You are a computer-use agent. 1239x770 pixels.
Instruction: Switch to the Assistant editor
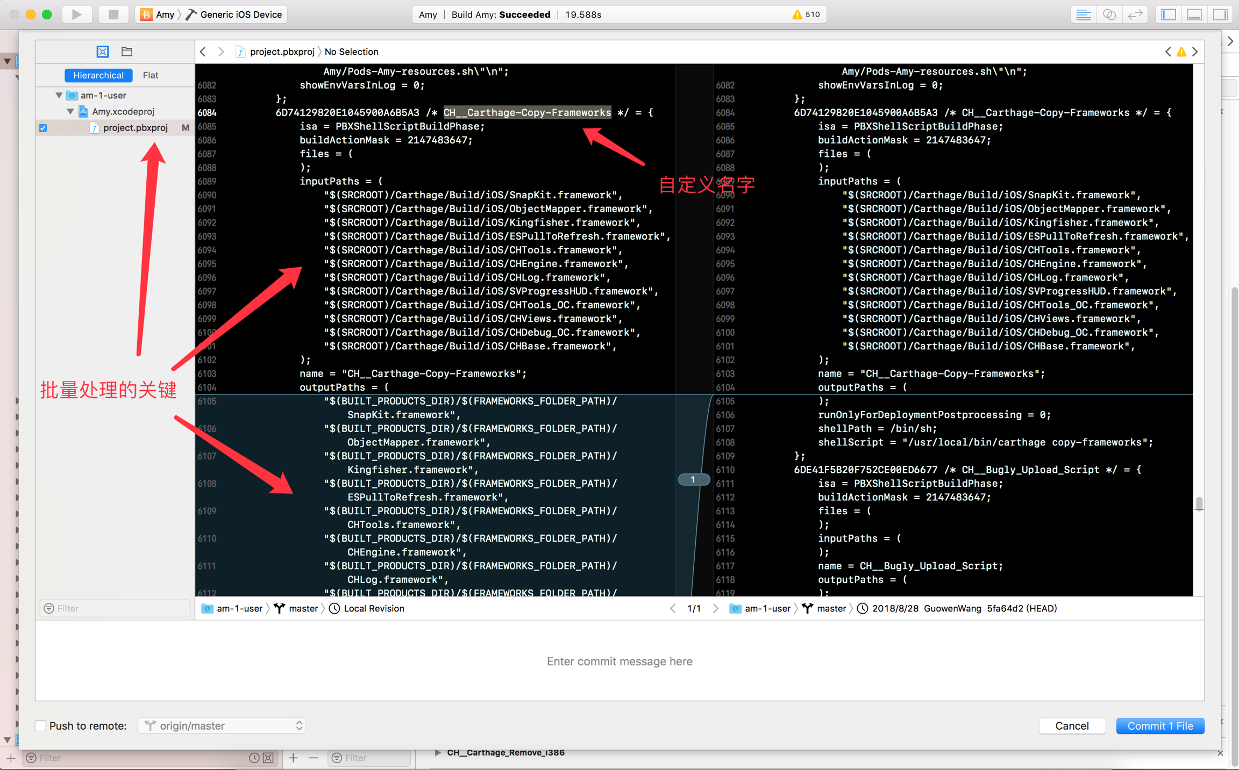tap(1109, 15)
